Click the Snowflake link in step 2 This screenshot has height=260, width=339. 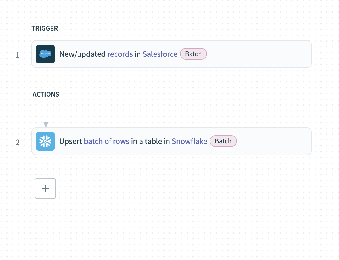pyautogui.click(x=189, y=141)
